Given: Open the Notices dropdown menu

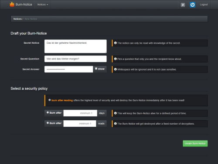Looking at the screenshot, I should [43, 4].
